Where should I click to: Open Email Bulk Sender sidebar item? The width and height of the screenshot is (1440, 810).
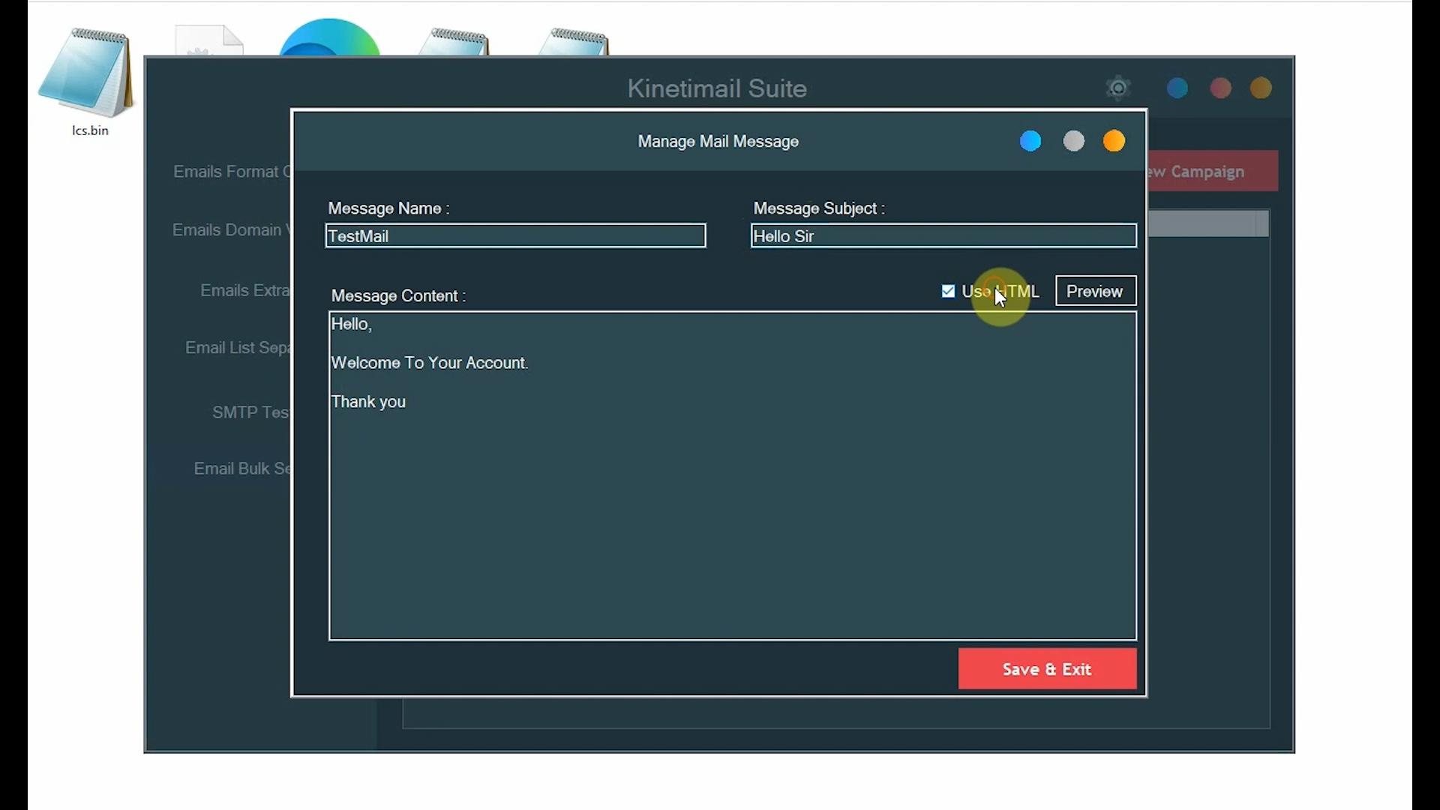(x=241, y=469)
